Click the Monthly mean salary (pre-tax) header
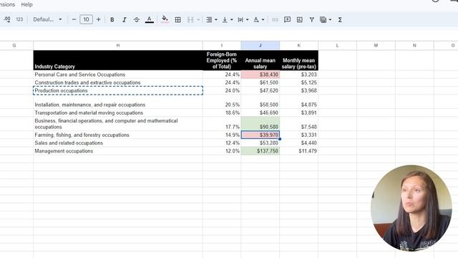 299,60
